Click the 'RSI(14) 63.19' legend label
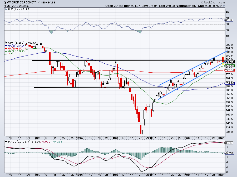237x177 pixels. (x=19, y=9)
